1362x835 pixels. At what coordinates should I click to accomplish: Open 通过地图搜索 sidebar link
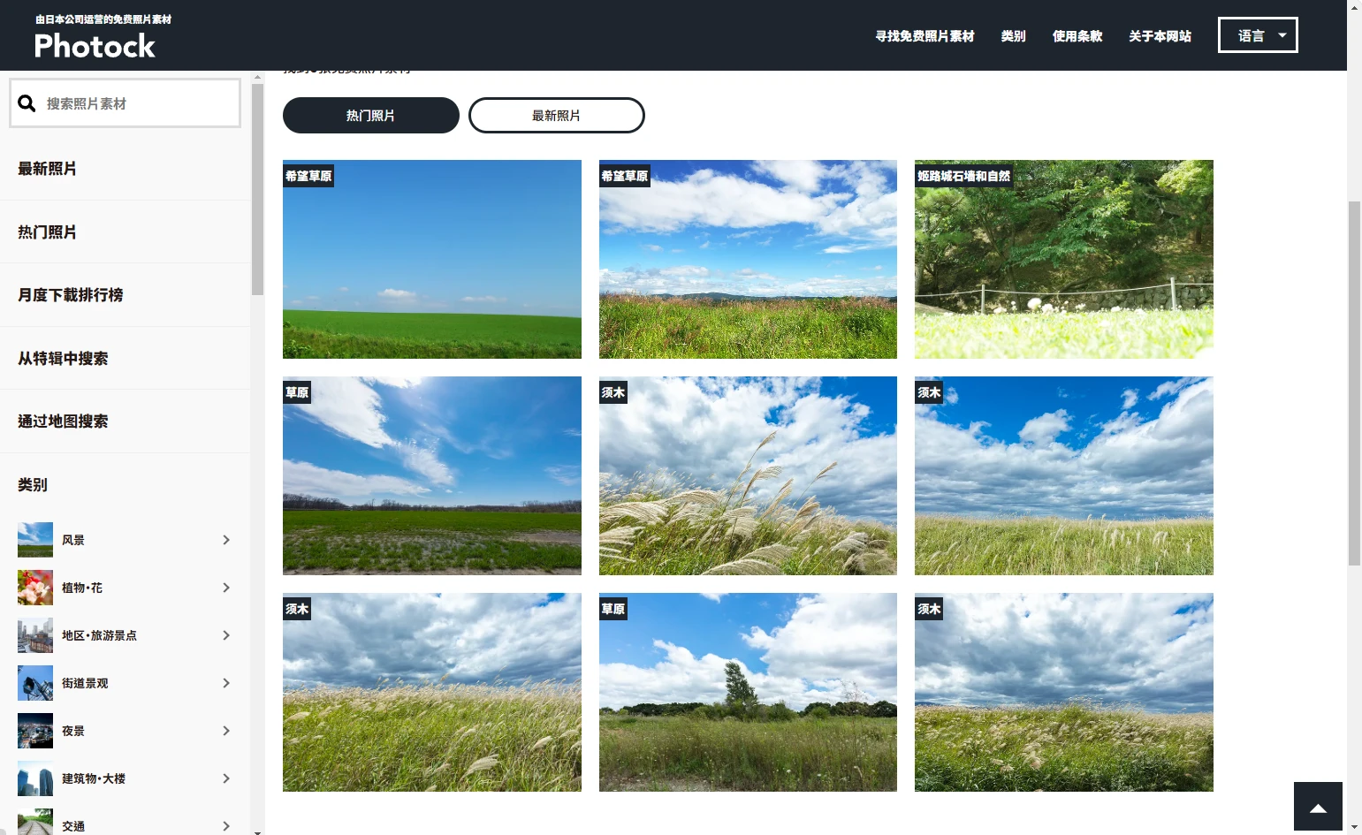pyautogui.click(x=63, y=421)
